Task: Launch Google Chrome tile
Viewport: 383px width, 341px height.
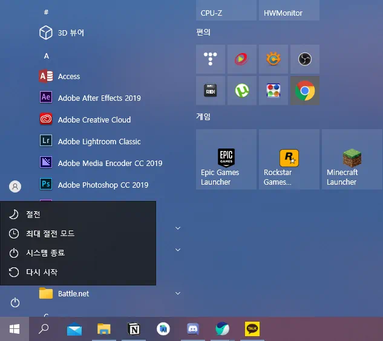Action: click(305, 91)
